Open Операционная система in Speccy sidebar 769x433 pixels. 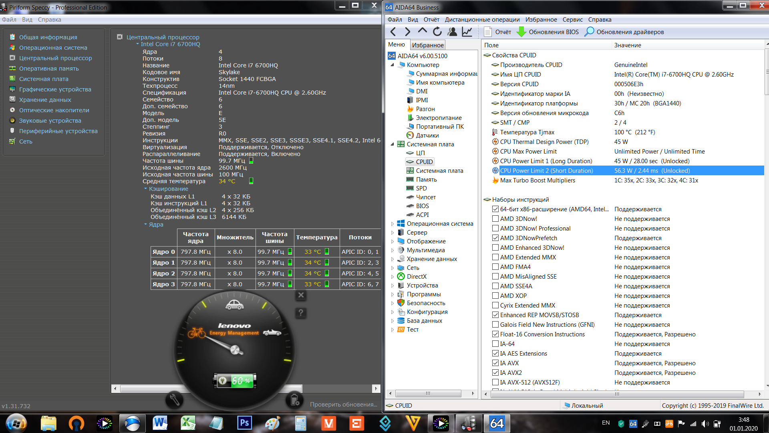point(53,48)
